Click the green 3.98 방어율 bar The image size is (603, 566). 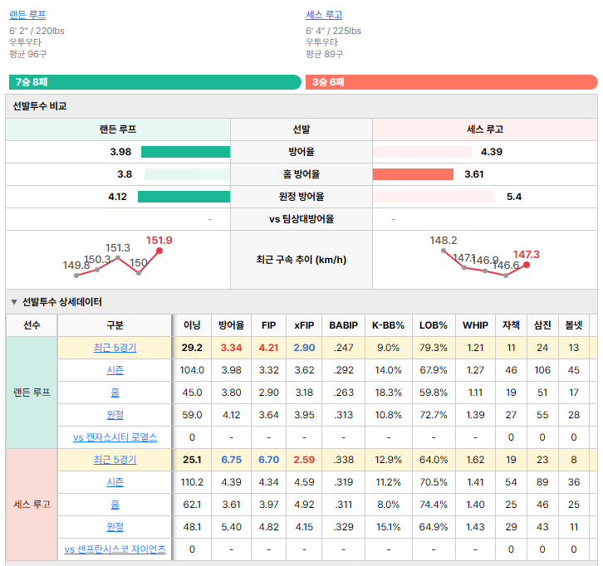185,152
